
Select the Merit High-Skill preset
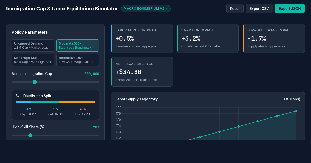pos(33,60)
